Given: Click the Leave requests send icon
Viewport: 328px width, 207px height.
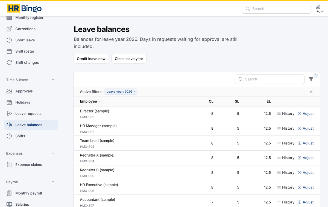Looking at the screenshot, I should [x=9, y=114].
